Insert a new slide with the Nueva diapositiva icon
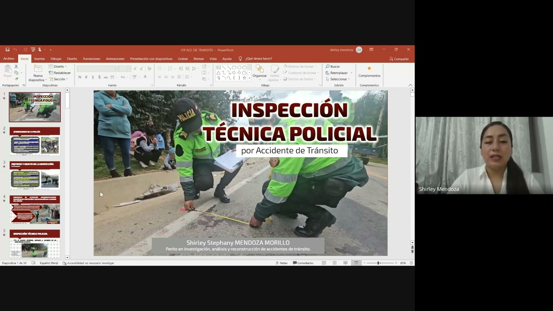Screen dimensions: 553x311 point(38,69)
